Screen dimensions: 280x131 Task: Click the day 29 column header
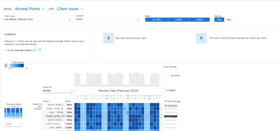(x=160, y=97)
